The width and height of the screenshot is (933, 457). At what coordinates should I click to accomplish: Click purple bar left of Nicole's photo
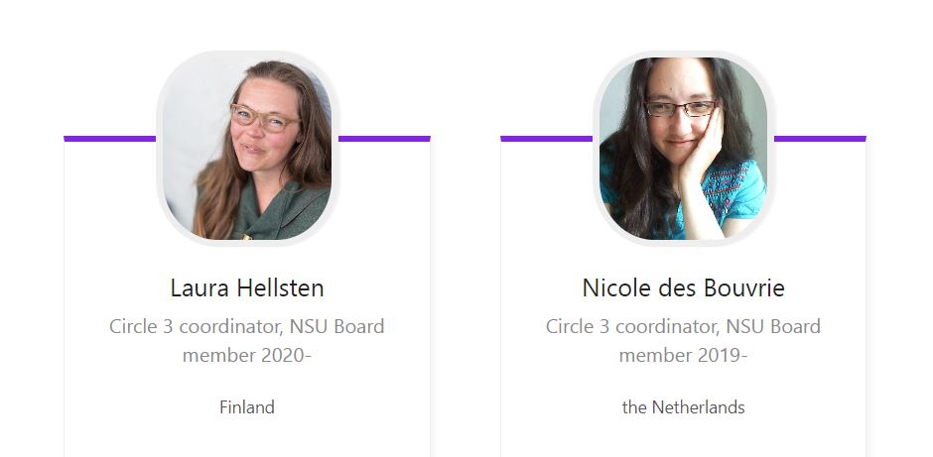546,139
